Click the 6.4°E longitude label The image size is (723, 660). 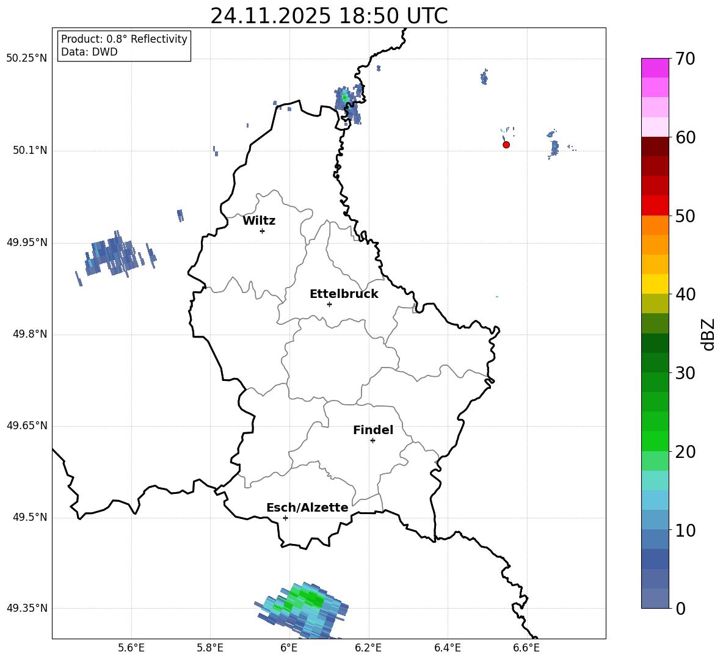[x=447, y=648]
